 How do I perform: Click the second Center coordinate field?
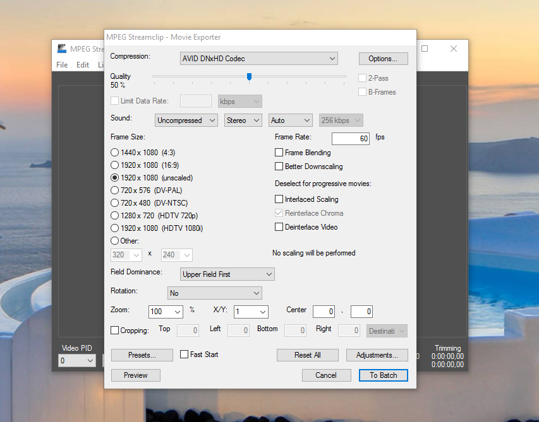click(x=361, y=312)
